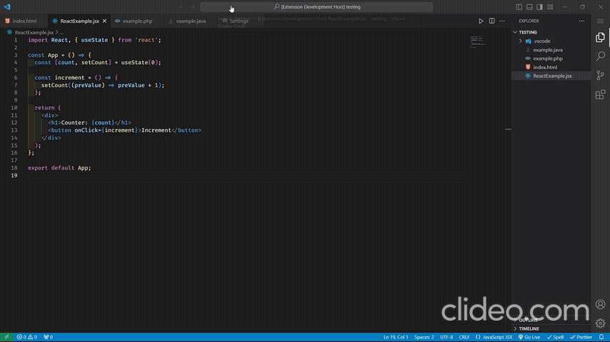
Task: Split the editor to the right
Action: pos(491,21)
